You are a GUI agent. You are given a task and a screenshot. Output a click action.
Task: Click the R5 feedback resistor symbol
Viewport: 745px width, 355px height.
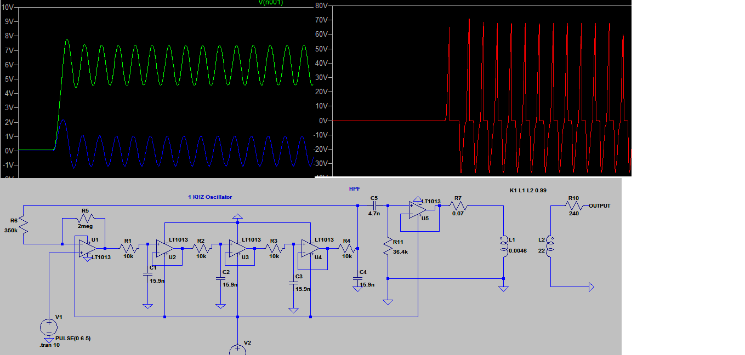(84, 218)
